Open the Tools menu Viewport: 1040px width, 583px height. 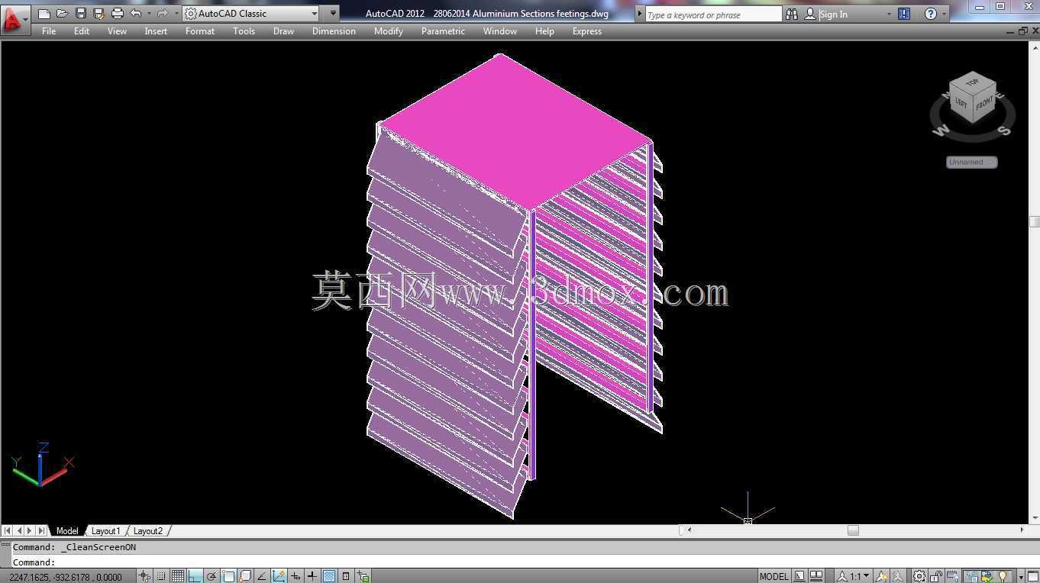(x=244, y=31)
